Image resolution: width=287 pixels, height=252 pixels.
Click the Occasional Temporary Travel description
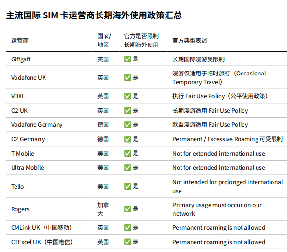[219, 78]
